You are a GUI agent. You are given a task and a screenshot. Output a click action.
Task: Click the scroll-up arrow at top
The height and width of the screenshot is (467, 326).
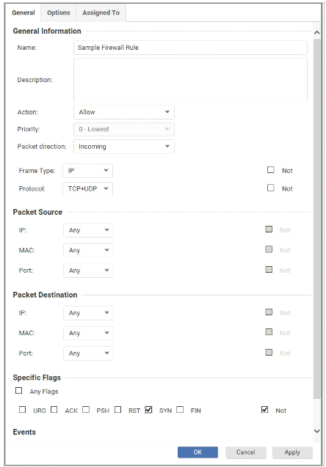click(x=316, y=32)
